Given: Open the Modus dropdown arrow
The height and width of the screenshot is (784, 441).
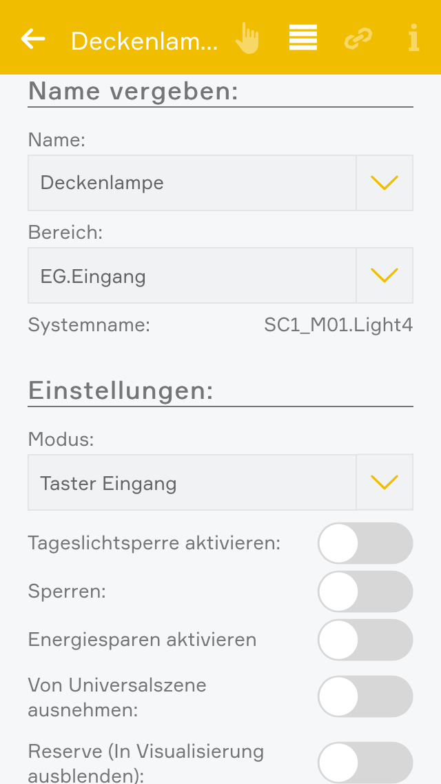Looking at the screenshot, I should (384, 482).
